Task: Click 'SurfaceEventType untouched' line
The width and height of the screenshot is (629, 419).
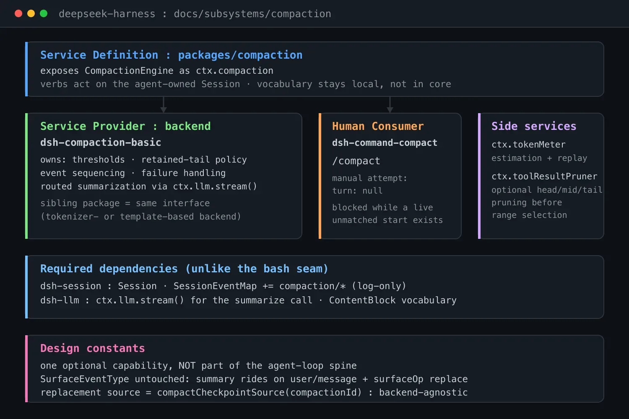Action: coord(254,379)
